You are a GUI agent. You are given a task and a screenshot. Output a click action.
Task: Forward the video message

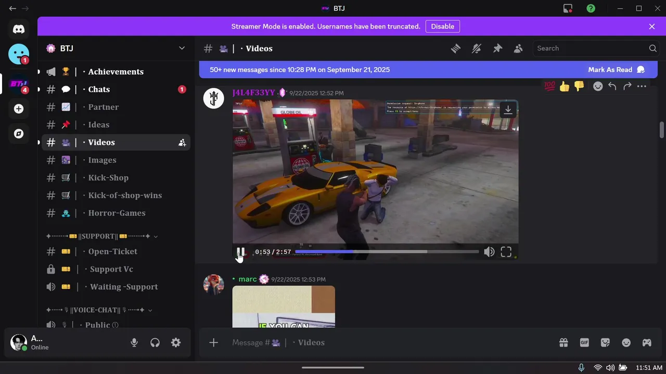627,86
